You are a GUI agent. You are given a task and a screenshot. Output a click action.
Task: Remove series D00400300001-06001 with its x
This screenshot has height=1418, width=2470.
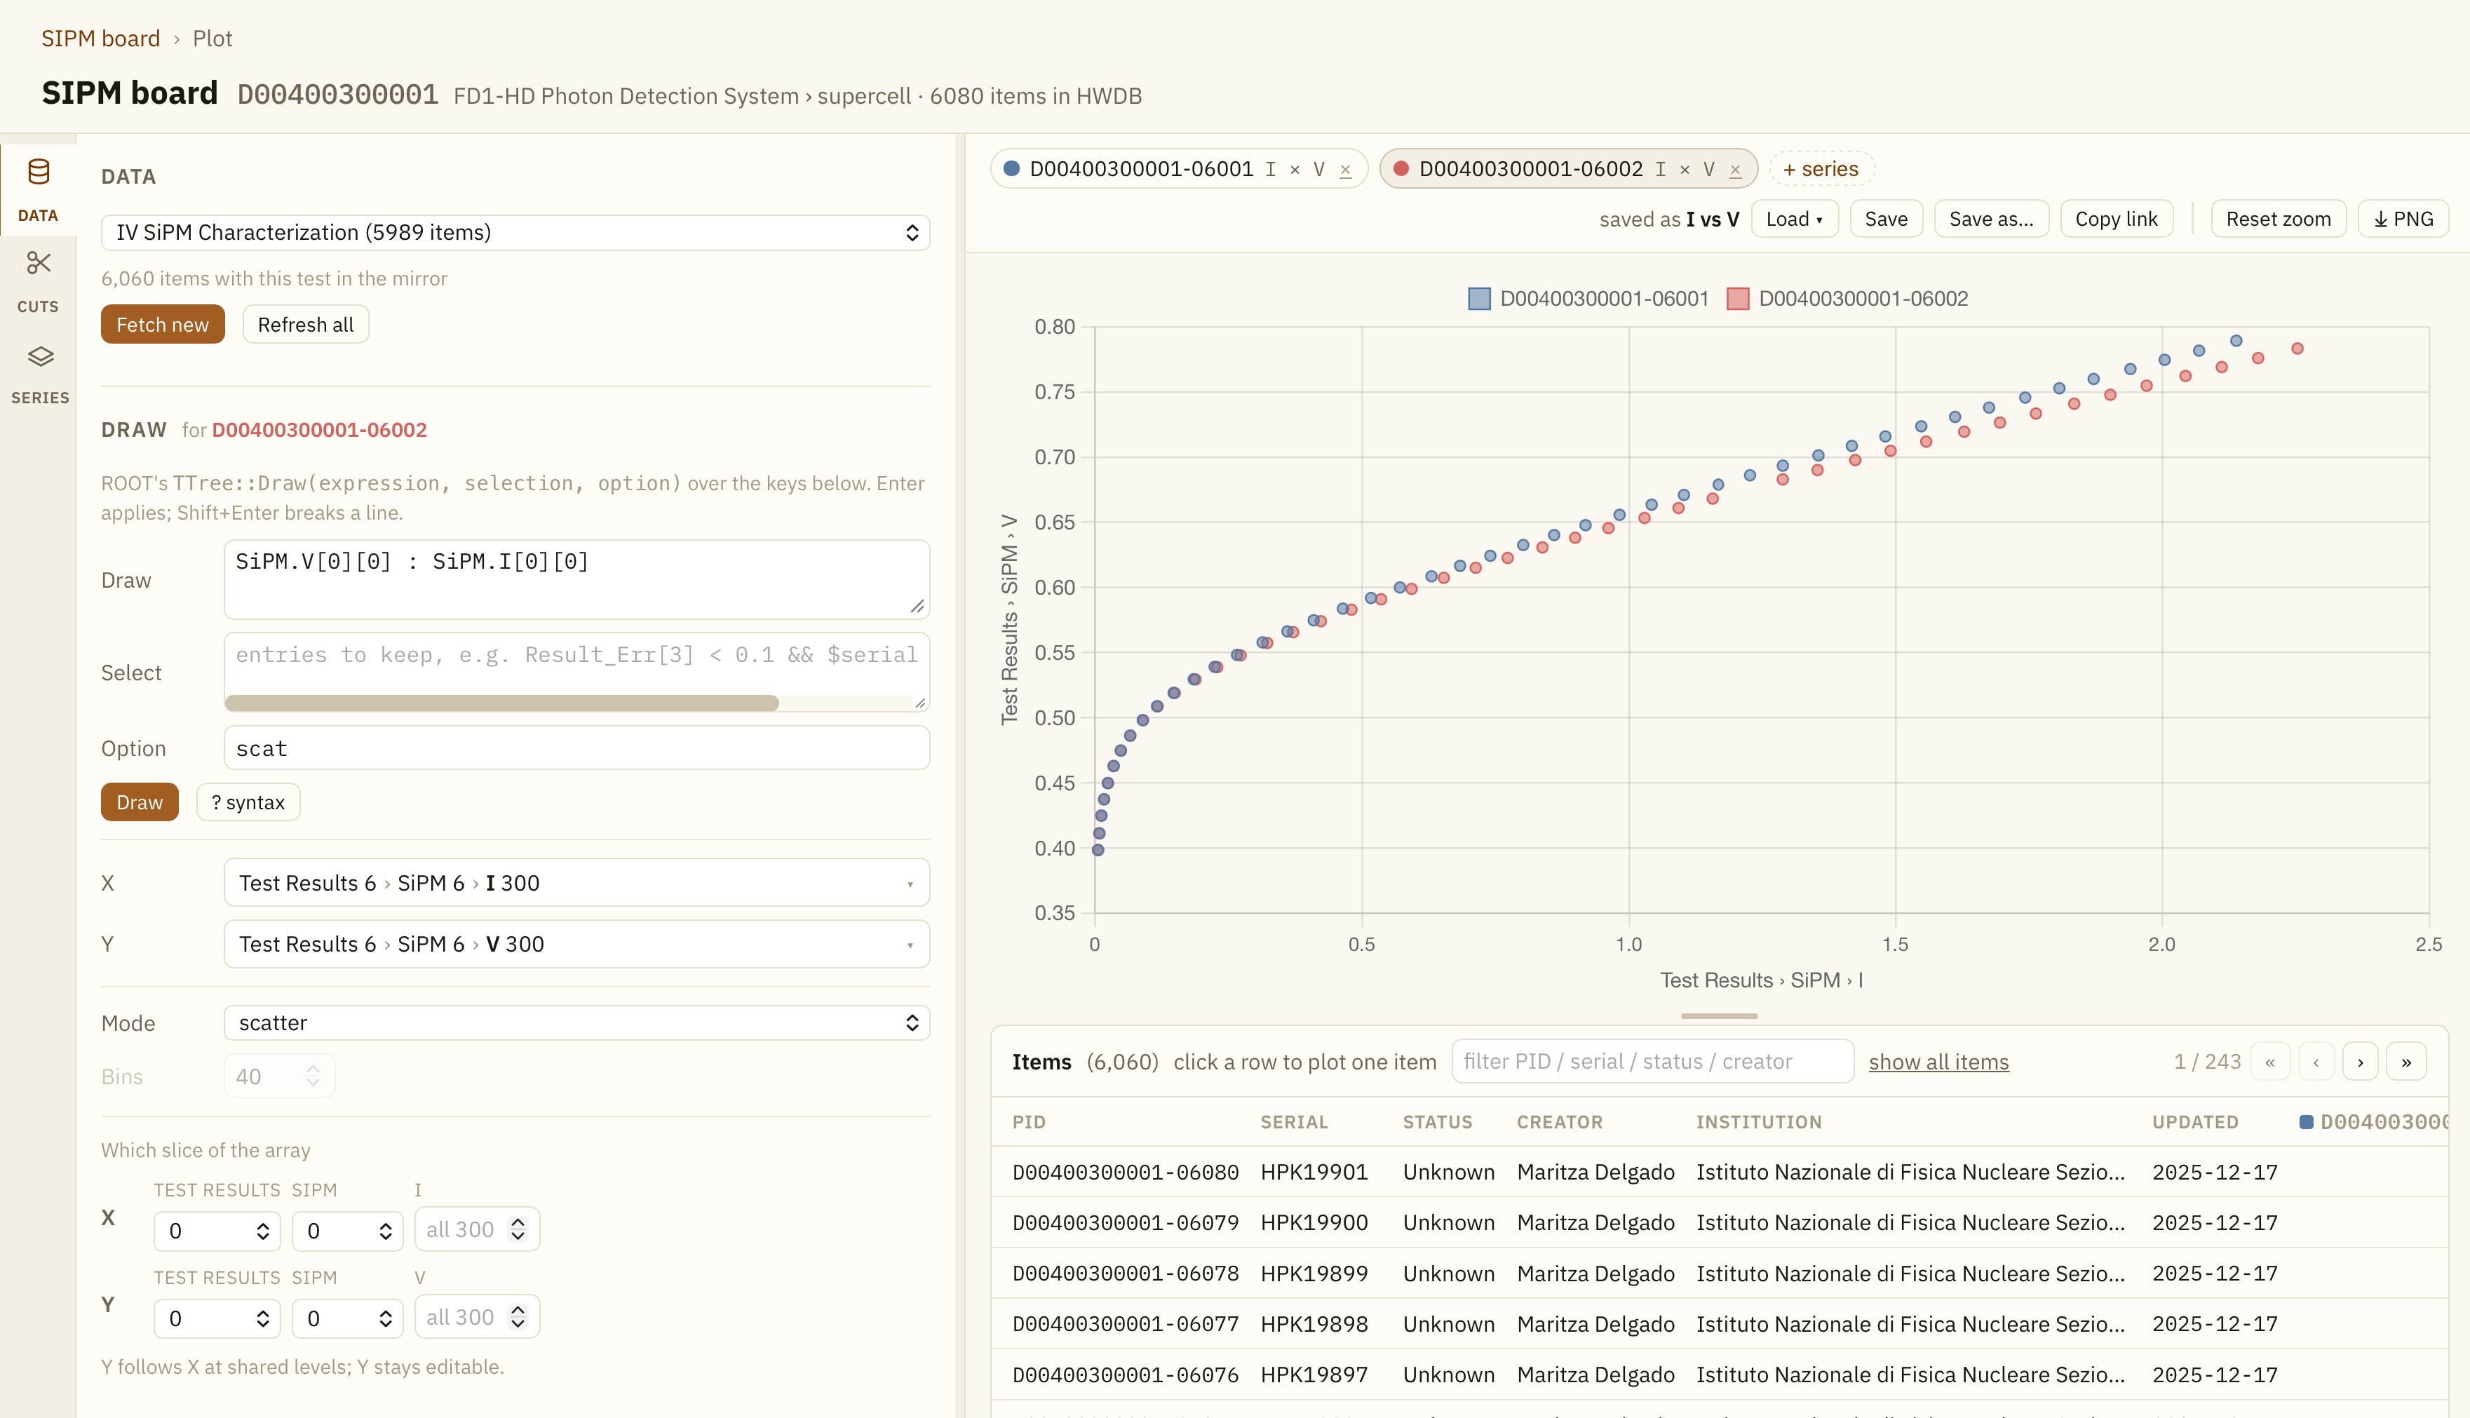[1345, 170]
